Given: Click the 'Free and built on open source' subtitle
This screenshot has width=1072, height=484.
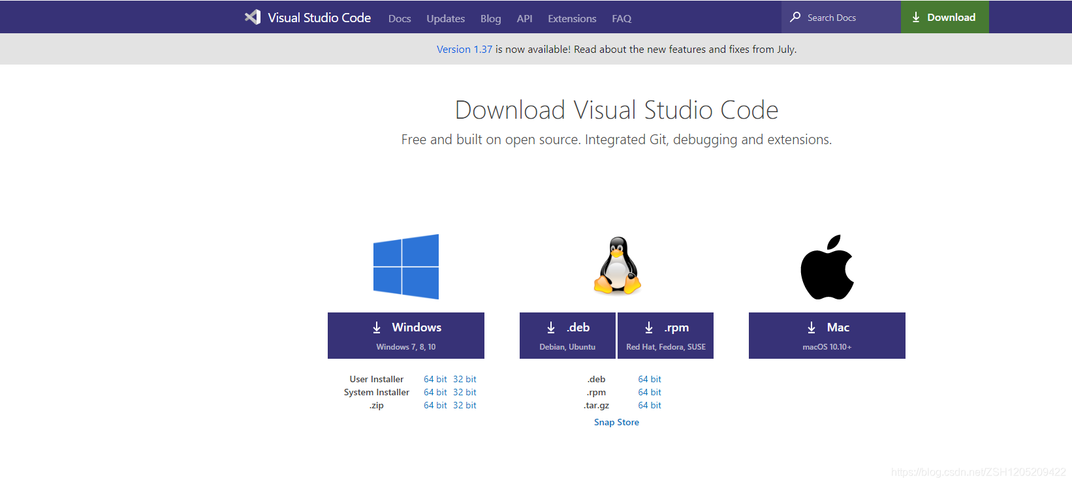Looking at the screenshot, I should (616, 140).
